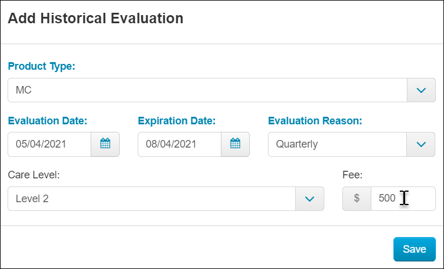
Task: Click the Care Level label
Action: click(x=34, y=175)
